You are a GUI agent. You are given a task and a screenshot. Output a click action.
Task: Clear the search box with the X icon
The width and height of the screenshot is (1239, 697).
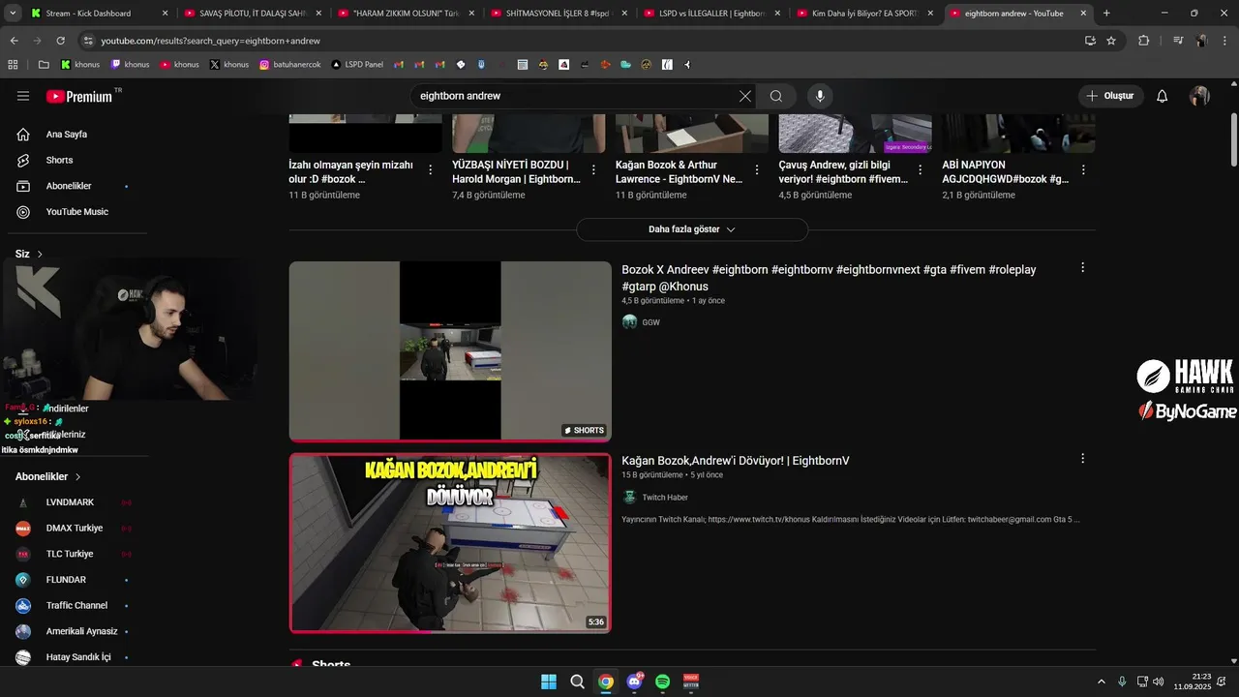(x=744, y=96)
